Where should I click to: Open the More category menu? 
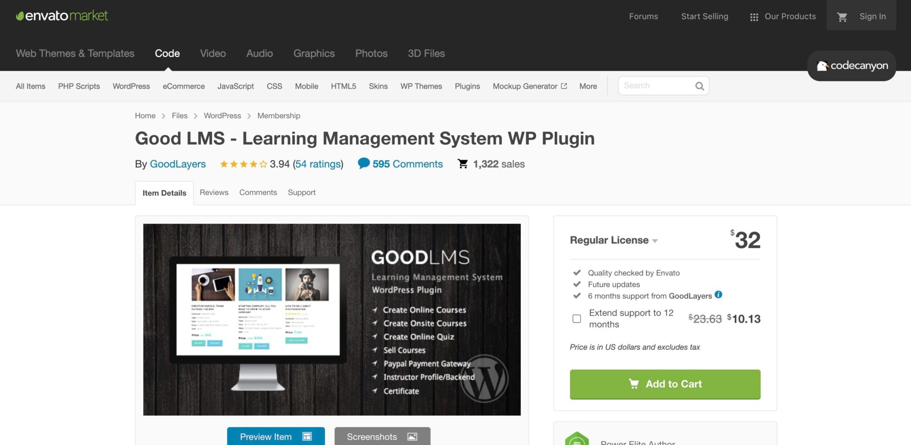[588, 86]
